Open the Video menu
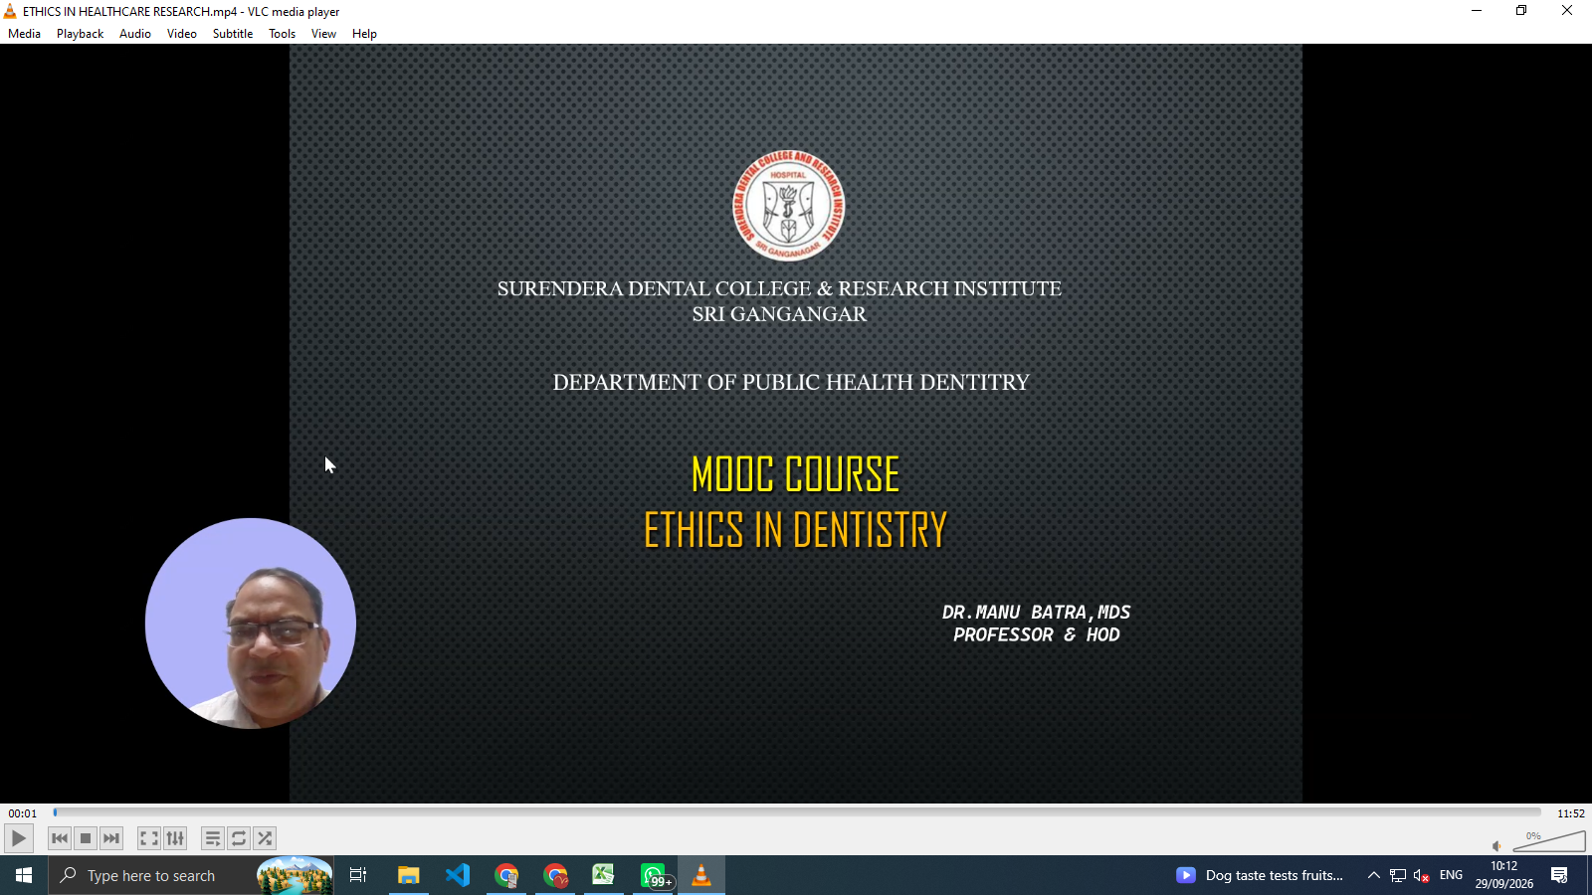 coord(182,34)
